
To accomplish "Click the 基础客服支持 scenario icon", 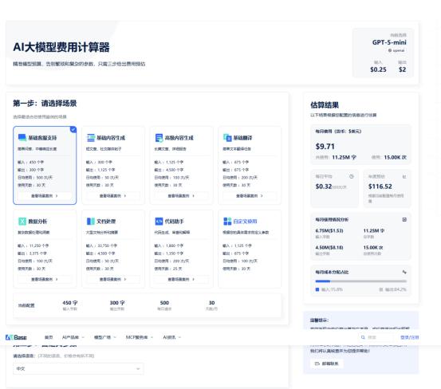I will click(22, 137).
